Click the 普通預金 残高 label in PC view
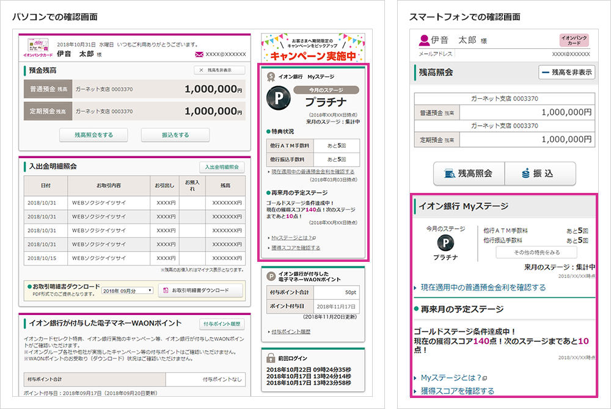 (48, 89)
